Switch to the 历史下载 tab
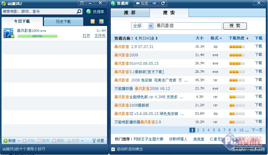This screenshot has width=268, height=155. (x=63, y=22)
